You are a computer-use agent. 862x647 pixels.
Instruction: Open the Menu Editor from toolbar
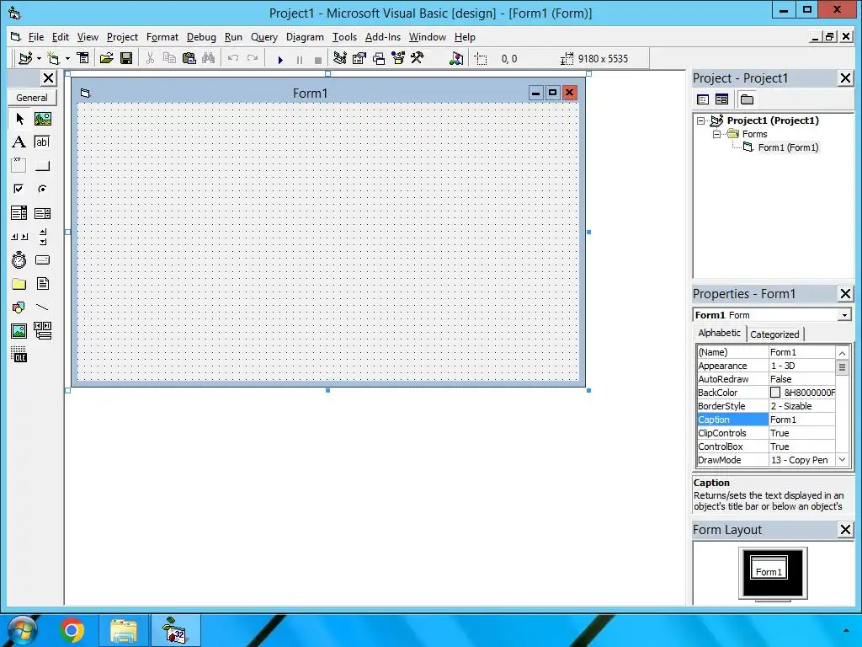tap(82, 58)
